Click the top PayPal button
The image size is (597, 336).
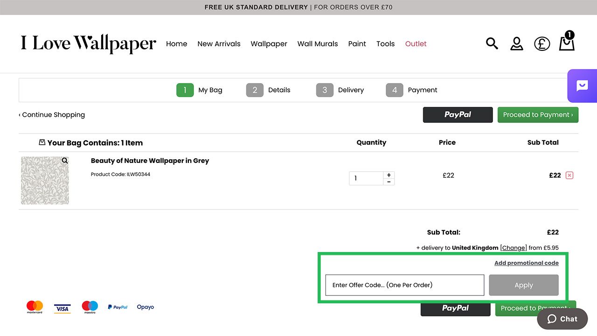point(458,115)
